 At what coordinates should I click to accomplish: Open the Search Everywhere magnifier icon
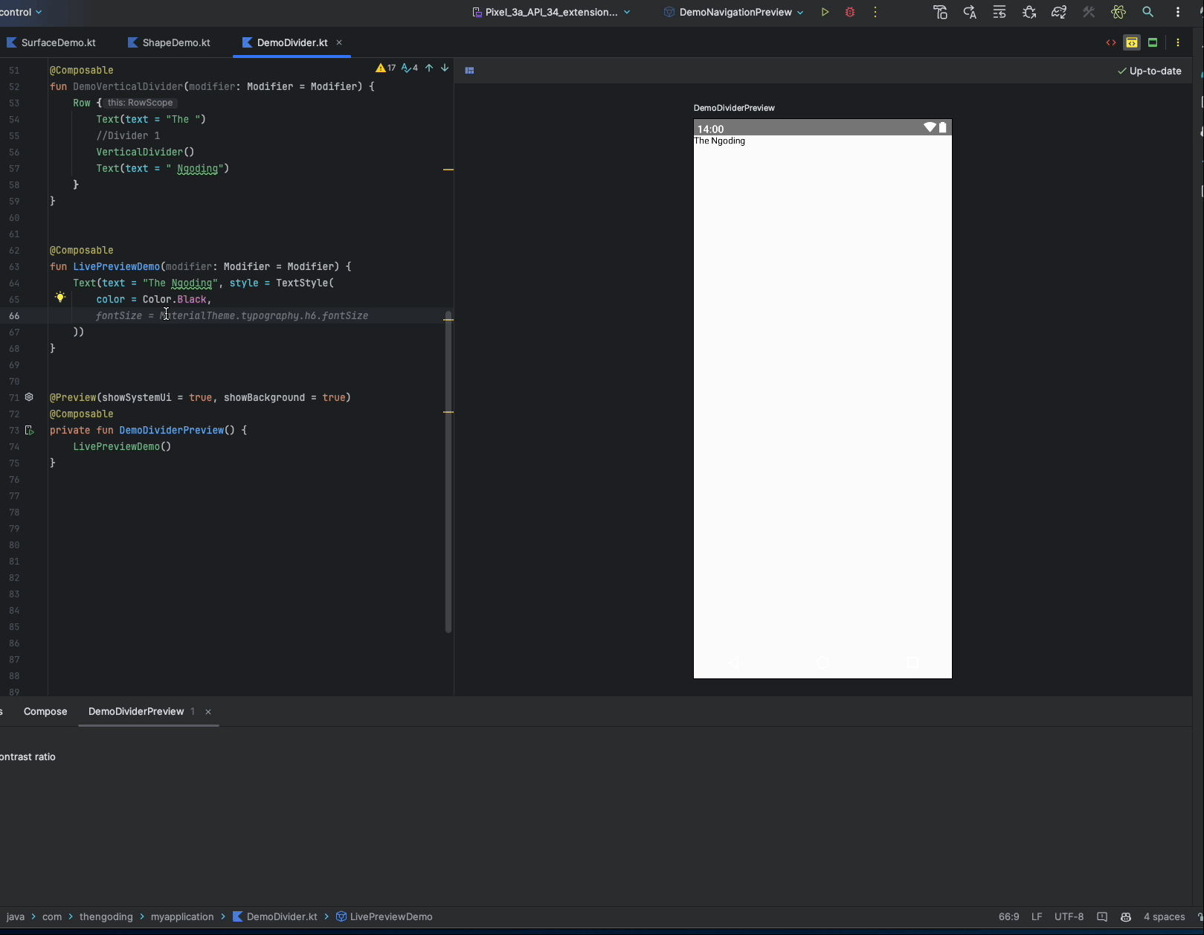tap(1147, 12)
